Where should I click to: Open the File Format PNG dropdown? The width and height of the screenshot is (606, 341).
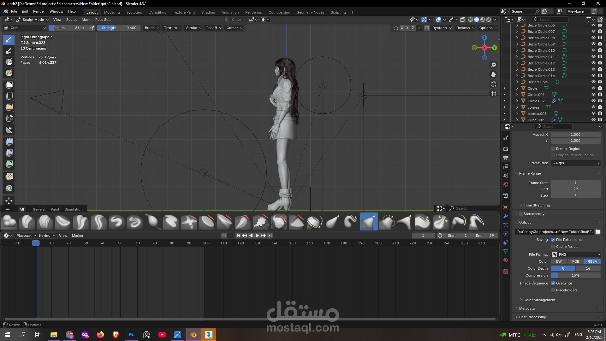[x=576, y=254]
